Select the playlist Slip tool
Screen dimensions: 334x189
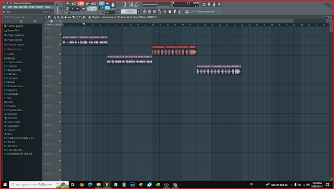pos(69,17)
